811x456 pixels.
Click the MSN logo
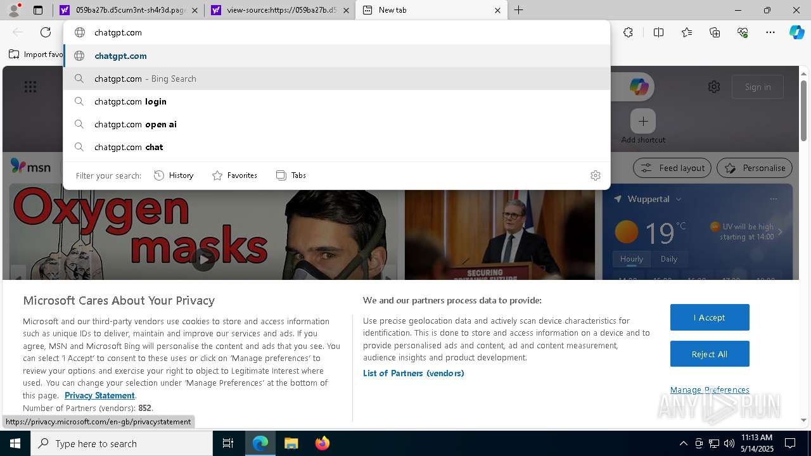pos(30,167)
